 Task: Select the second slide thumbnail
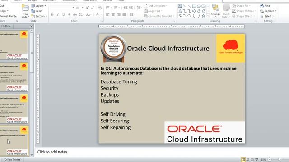14,77
